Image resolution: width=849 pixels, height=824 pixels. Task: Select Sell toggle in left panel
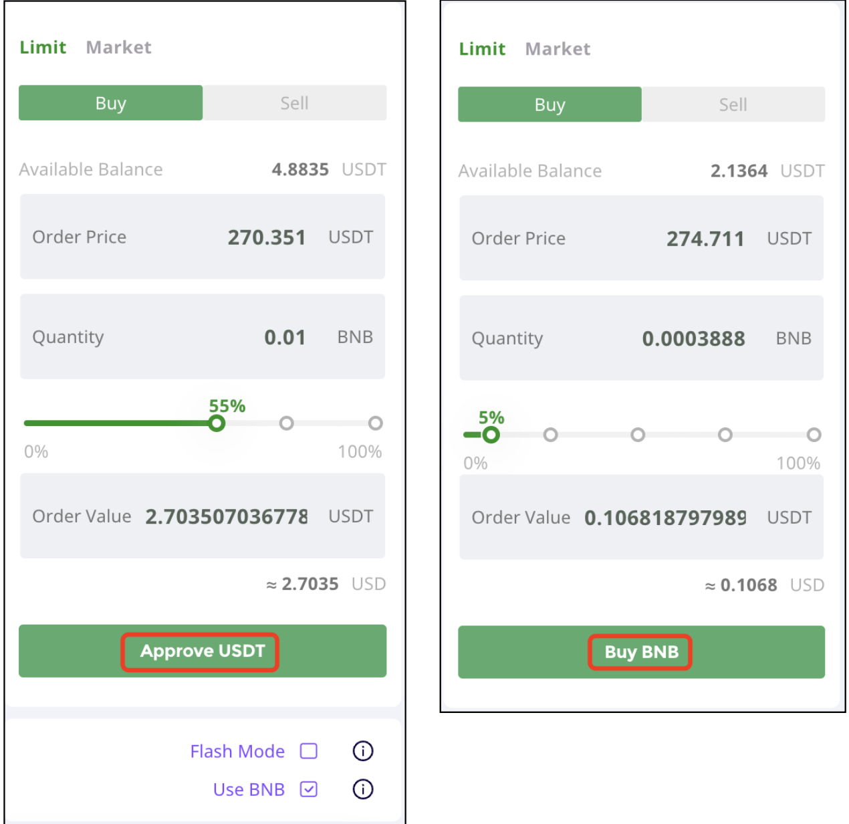[x=294, y=103]
